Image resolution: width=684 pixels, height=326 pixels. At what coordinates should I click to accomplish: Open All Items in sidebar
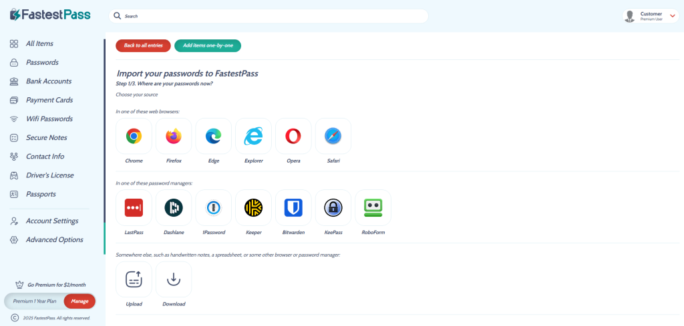tap(39, 43)
